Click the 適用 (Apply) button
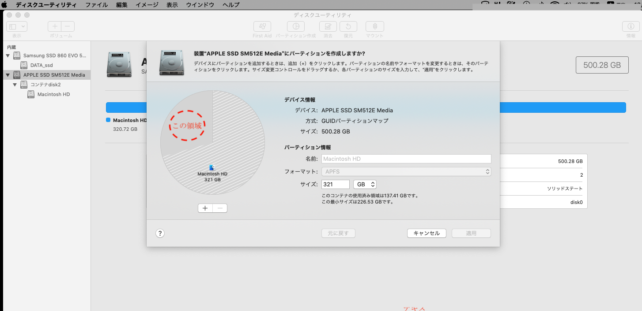 coord(471,233)
